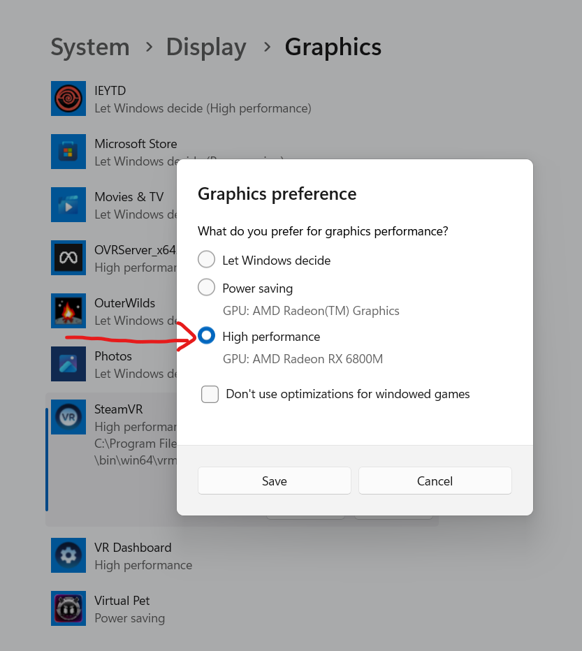
Task: Select the Let Windows decide radio option
Action: click(206, 260)
